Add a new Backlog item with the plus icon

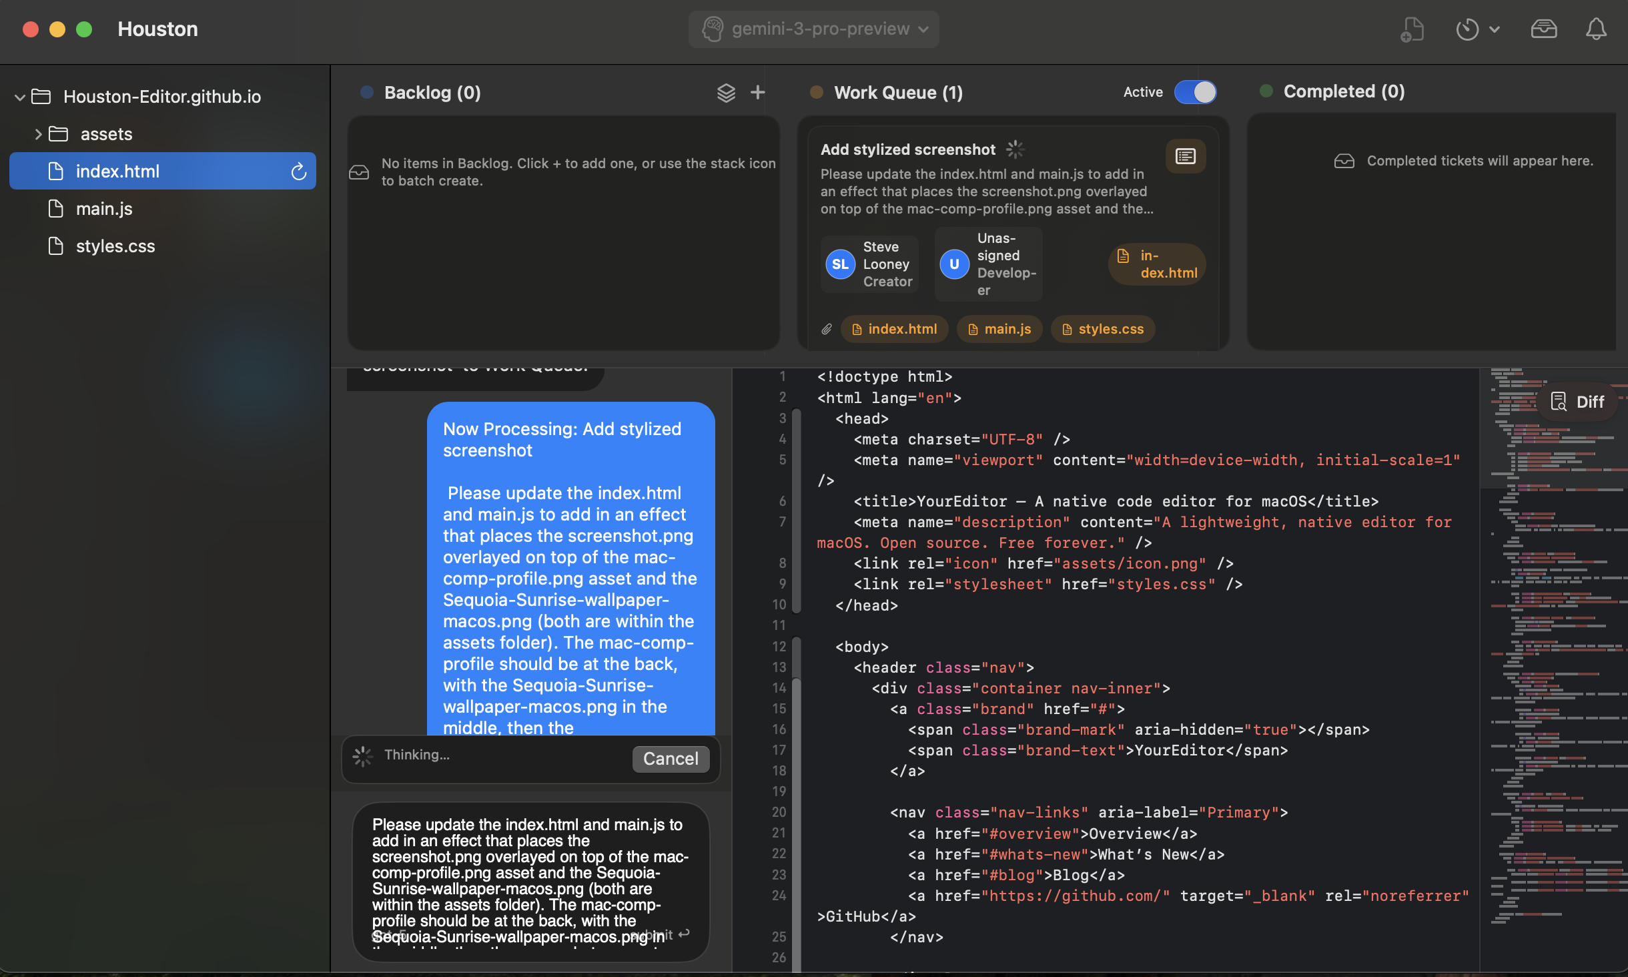[758, 92]
